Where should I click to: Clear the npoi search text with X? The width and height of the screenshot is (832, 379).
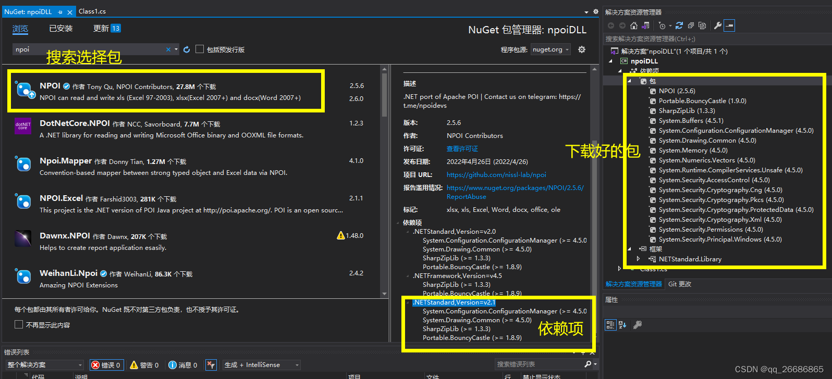pyautogui.click(x=168, y=49)
